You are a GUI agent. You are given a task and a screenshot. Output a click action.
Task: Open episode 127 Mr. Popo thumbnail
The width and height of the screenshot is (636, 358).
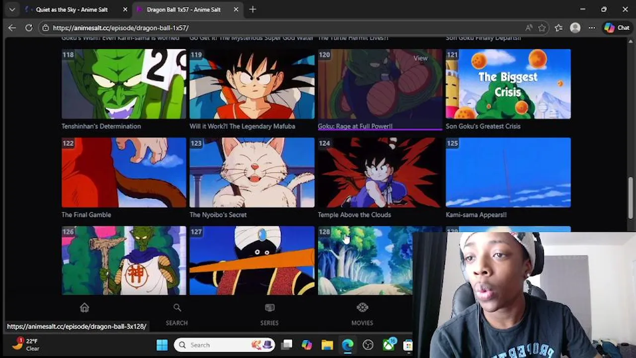[x=252, y=261]
